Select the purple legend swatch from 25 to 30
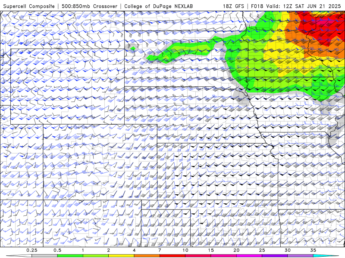 tap(275, 256)
